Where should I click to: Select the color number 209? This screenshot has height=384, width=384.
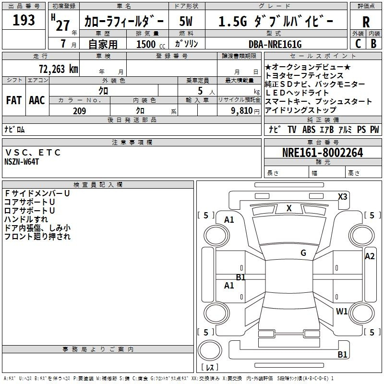click(79, 111)
